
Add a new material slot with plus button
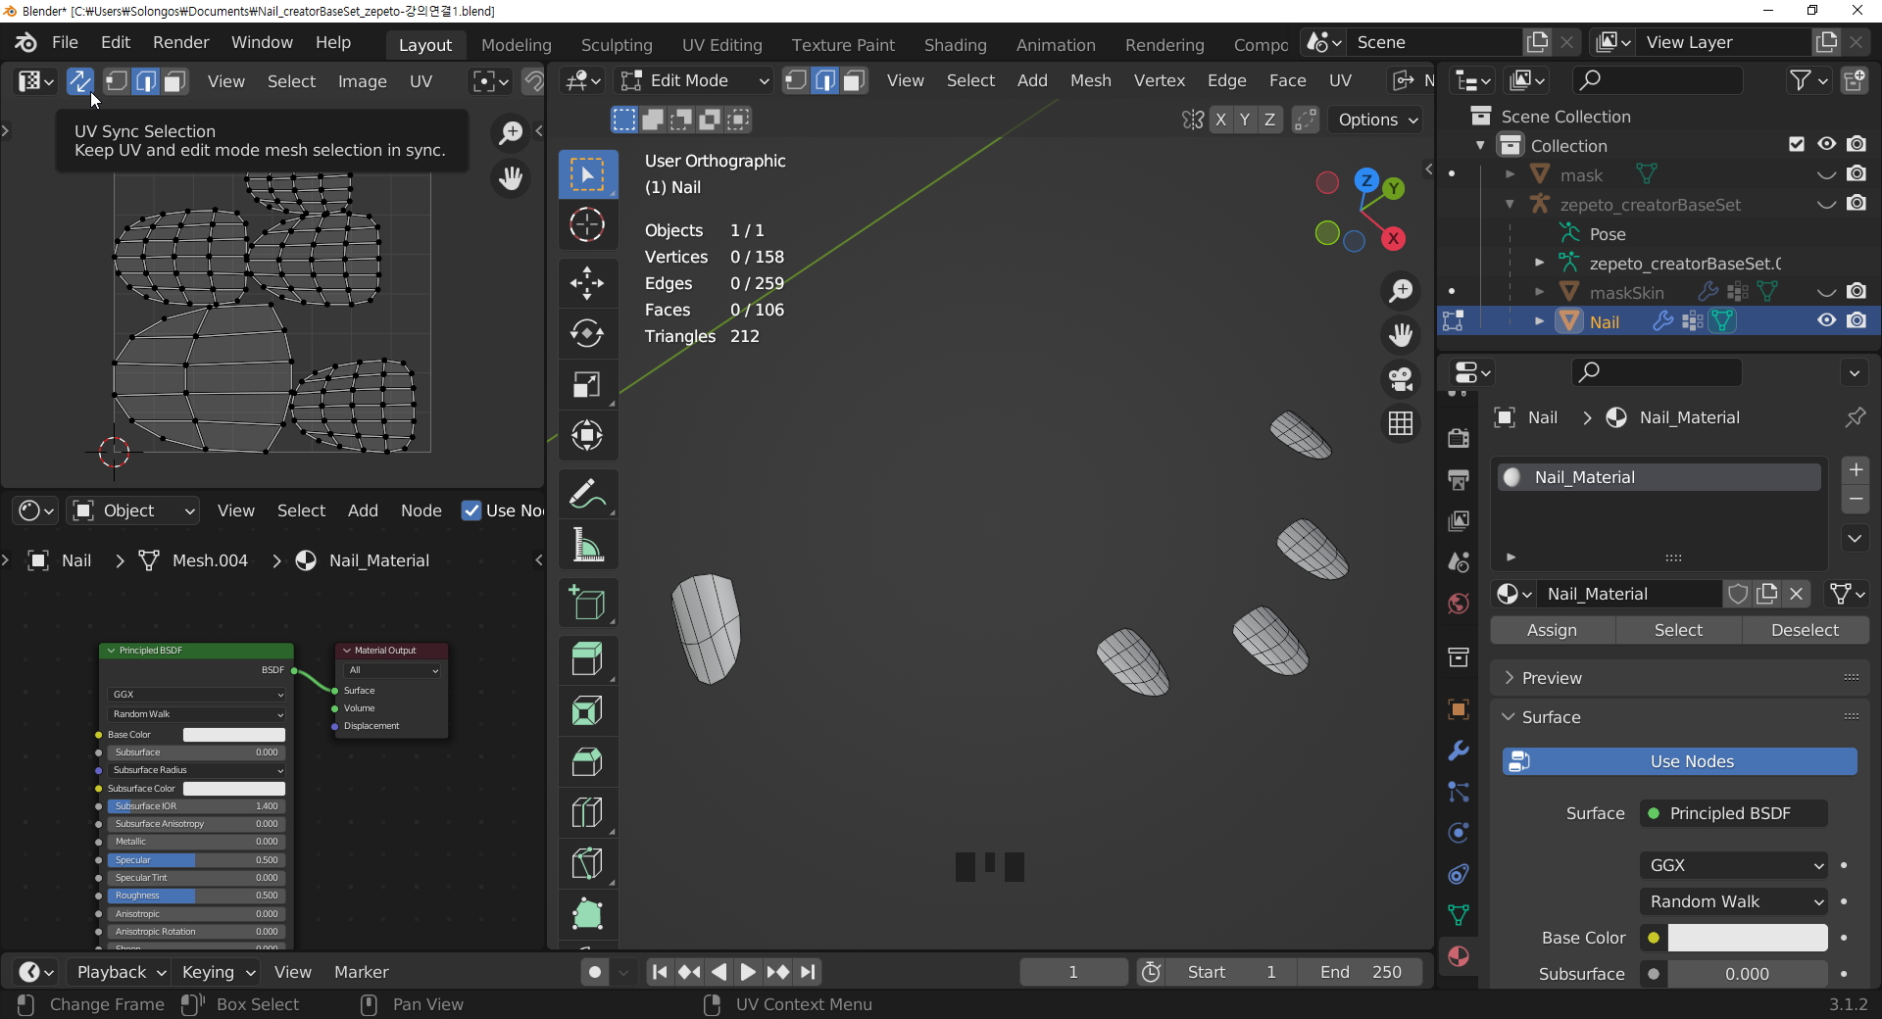pos(1856,470)
